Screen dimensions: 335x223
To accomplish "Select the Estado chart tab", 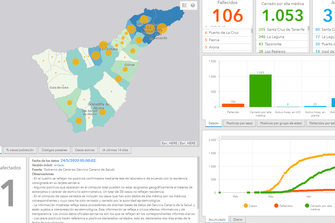I will click(x=214, y=123).
